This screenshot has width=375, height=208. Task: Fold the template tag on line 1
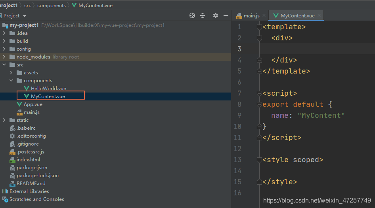(x=259, y=27)
